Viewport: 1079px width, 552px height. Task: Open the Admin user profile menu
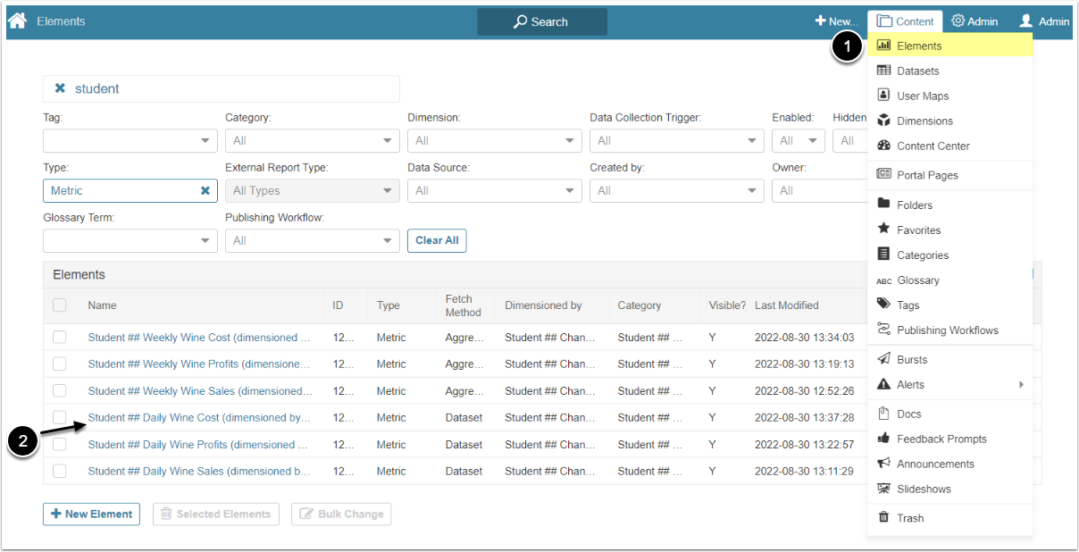(x=1044, y=21)
